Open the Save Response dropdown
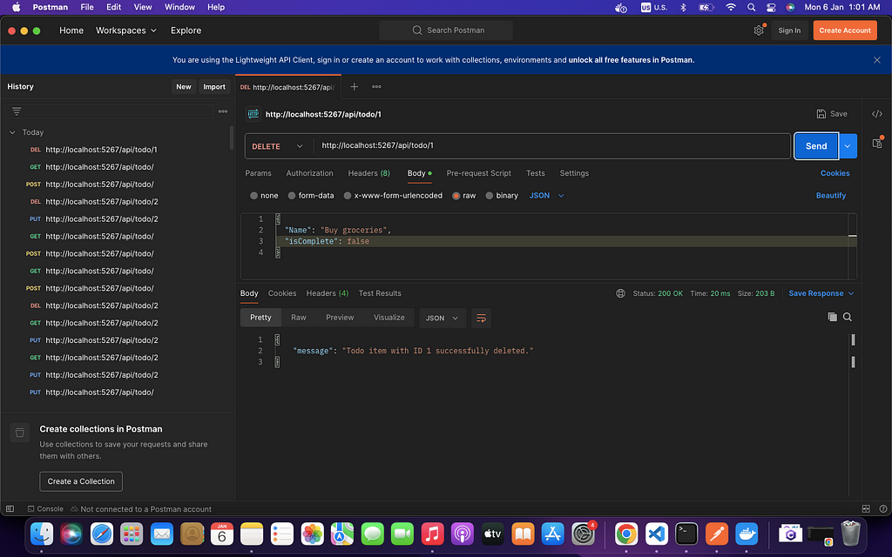The height and width of the screenshot is (557, 892). [x=821, y=293]
